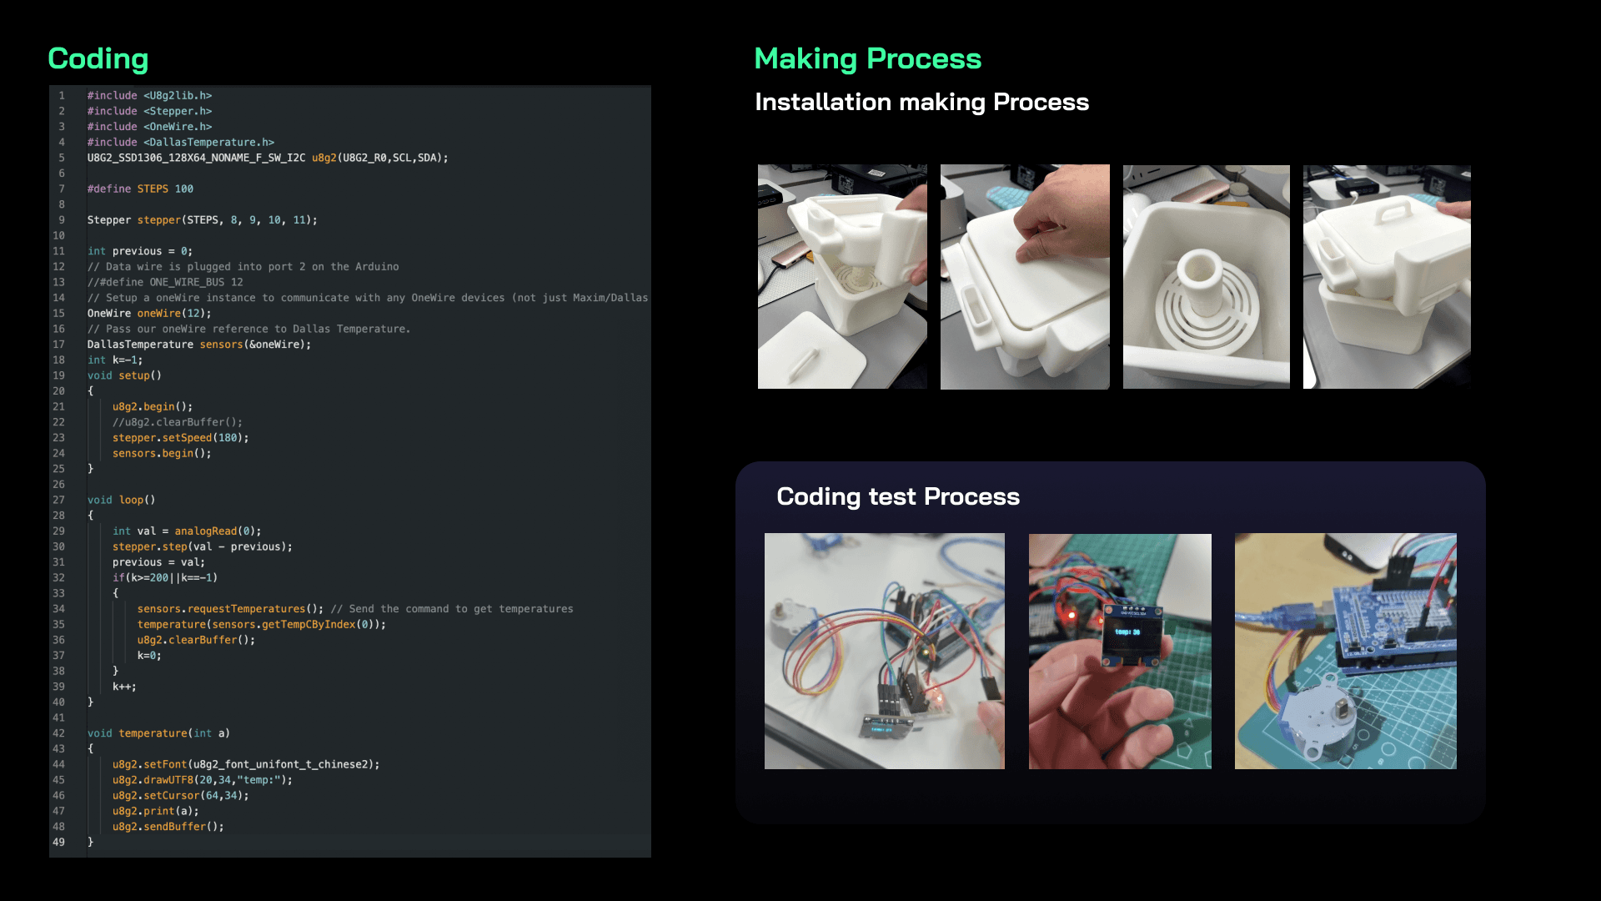Click the photo of closed lidded white container
This screenshot has height=901, width=1601.
[1387, 276]
